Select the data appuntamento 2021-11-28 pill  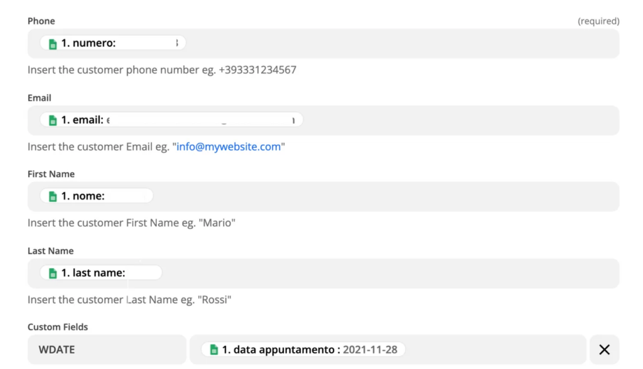coord(303,350)
